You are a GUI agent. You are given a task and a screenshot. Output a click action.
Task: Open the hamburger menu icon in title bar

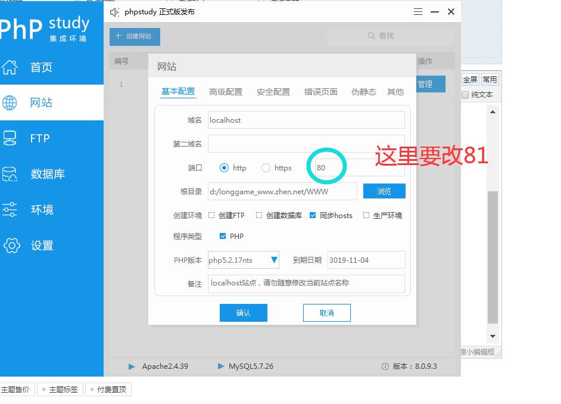pos(418,12)
